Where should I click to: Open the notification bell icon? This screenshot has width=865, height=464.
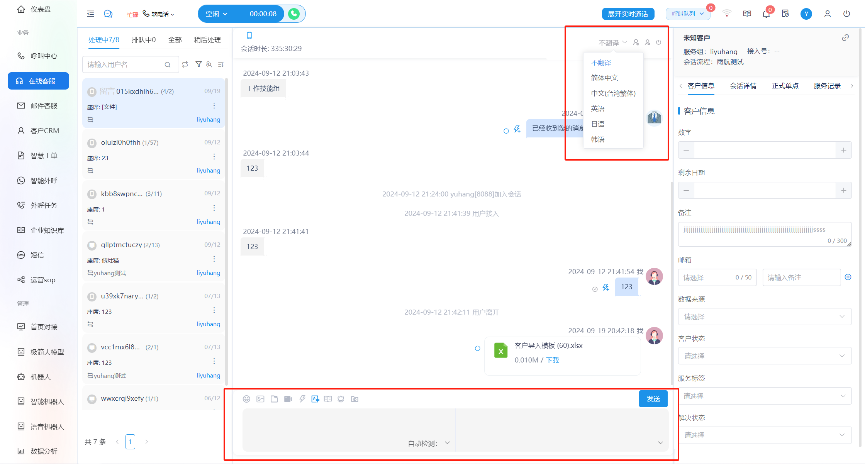(766, 14)
